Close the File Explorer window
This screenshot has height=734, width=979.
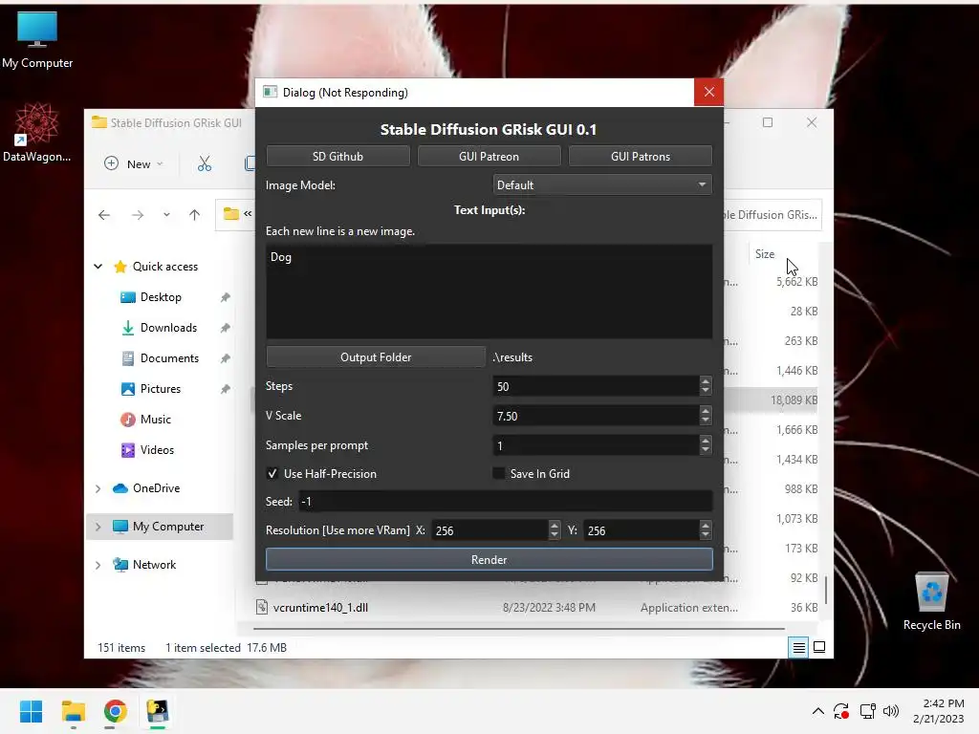[811, 122]
